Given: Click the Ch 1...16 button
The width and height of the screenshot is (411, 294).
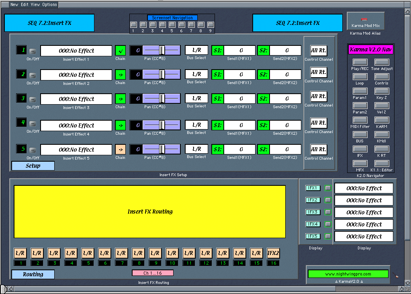Looking at the screenshot, I should pyautogui.click(x=153, y=273).
